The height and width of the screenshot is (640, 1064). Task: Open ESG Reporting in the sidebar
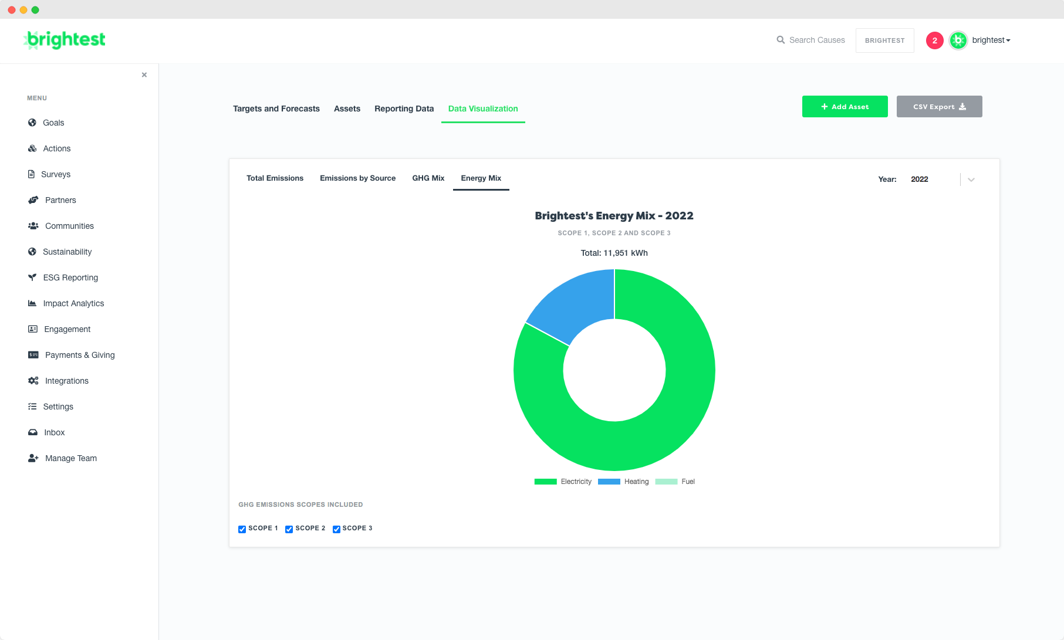pos(70,277)
